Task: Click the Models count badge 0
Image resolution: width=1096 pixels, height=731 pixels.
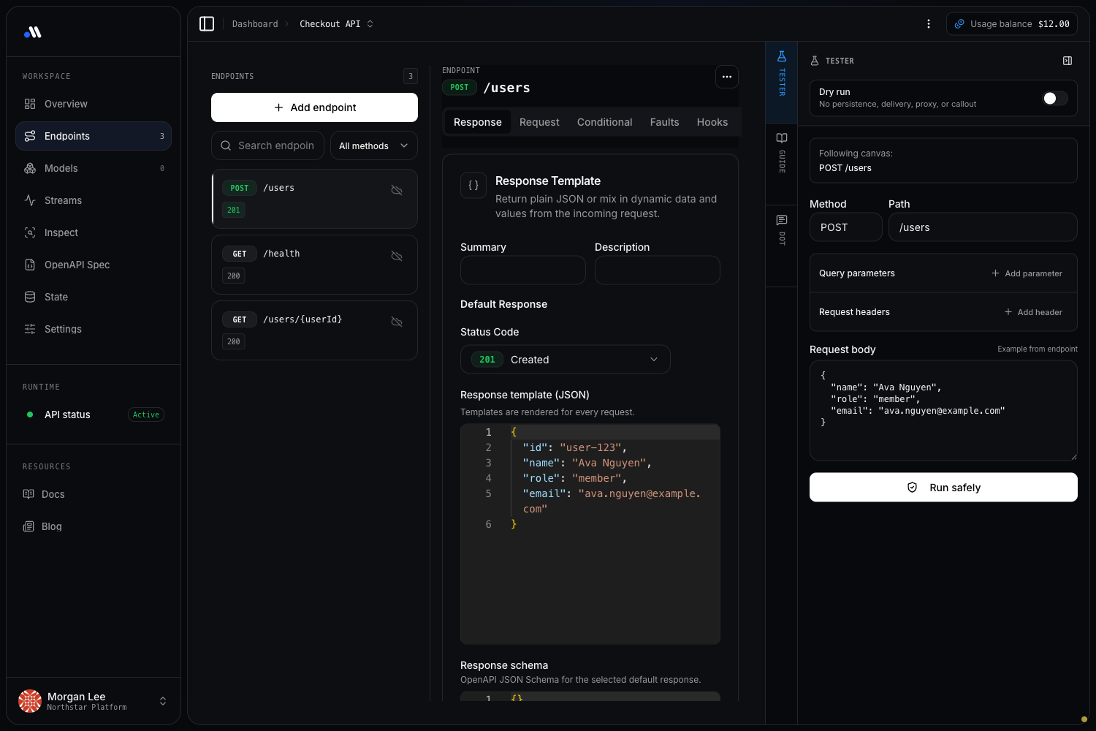Action: coord(162,168)
